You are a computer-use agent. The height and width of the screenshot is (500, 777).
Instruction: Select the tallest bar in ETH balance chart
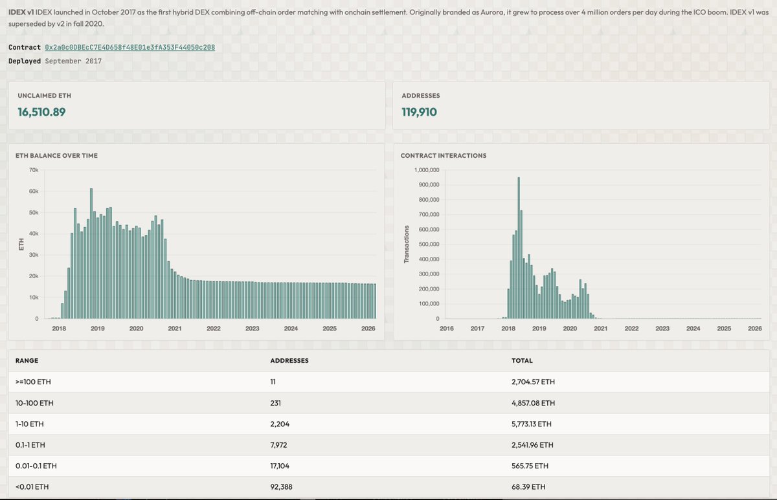[91, 254]
